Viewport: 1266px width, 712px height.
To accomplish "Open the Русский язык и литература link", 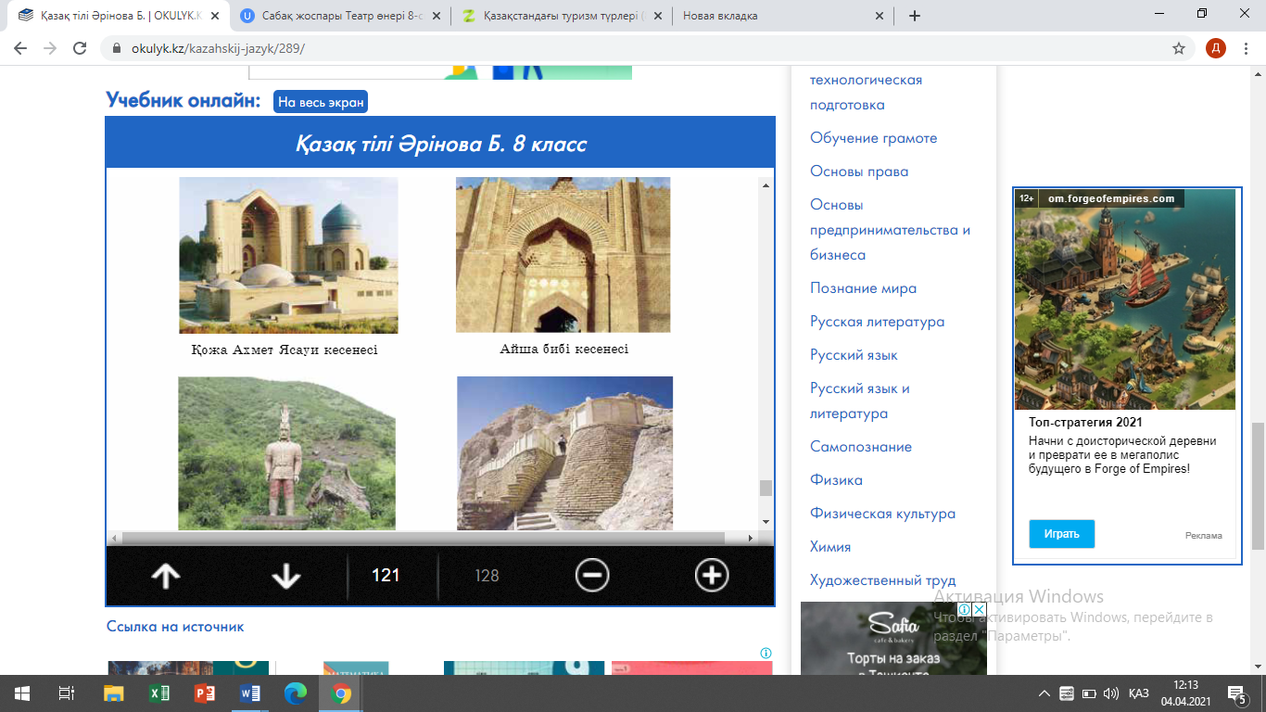I will pyautogui.click(x=860, y=400).
